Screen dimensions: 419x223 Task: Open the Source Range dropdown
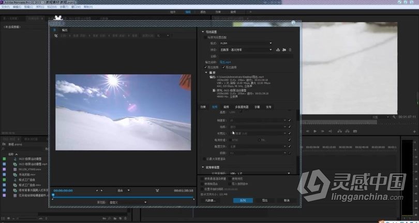128,202
